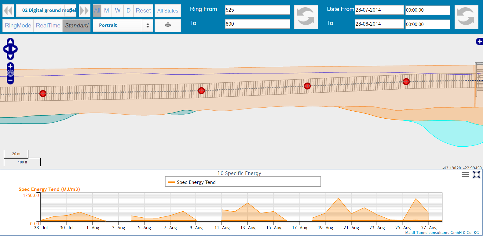Click the previous view double-arrow button
This screenshot has height=236, width=483.
[8, 11]
